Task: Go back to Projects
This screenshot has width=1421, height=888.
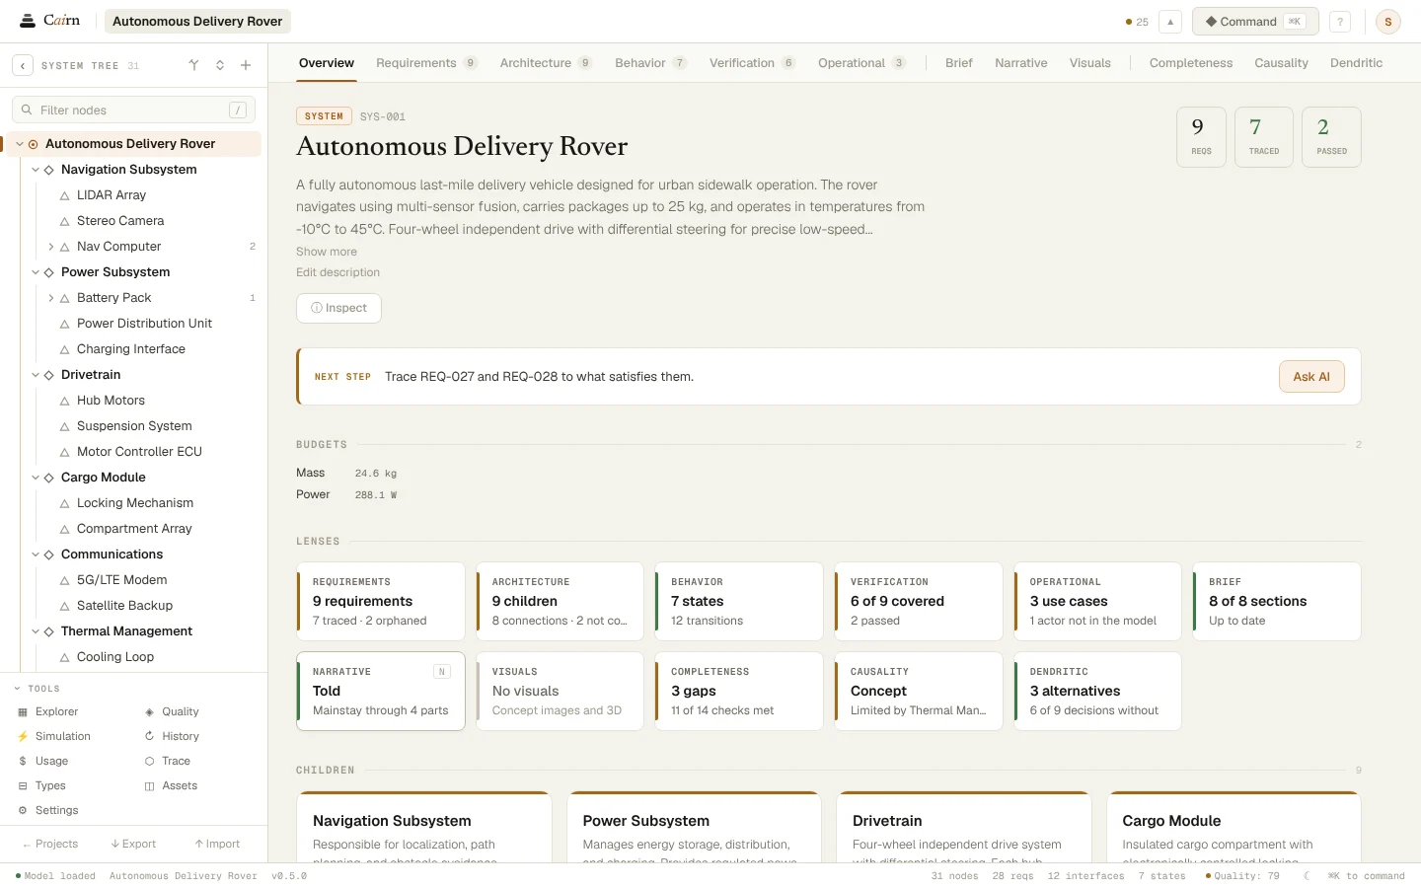Action: coord(50,844)
